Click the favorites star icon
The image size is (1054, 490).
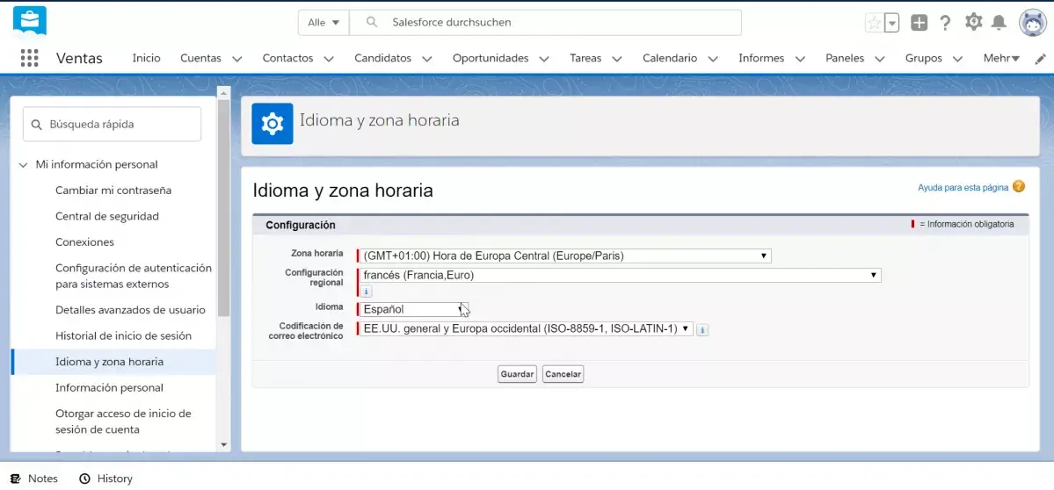[874, 23]
